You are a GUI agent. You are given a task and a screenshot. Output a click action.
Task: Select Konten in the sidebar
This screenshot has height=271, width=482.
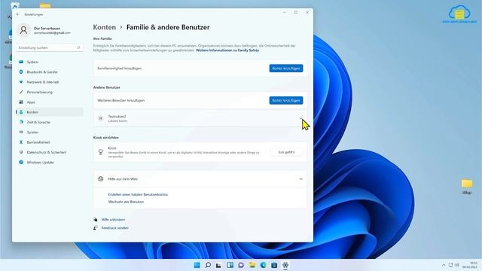pos(49,112)
